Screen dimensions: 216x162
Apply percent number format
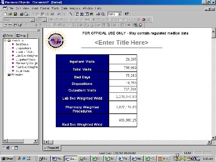coord(99,19)
